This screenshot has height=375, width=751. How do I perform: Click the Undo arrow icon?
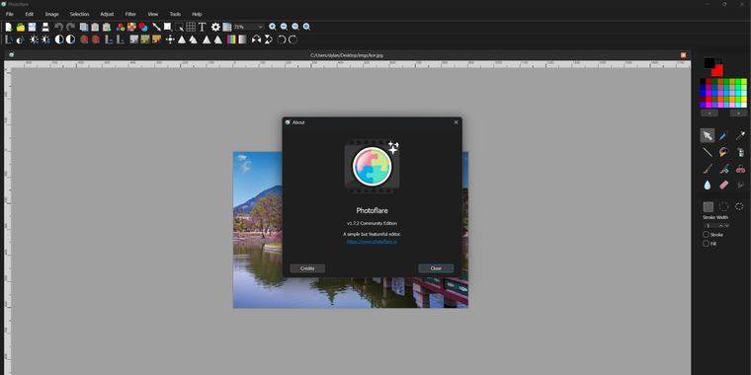click(x=58, y=28)
